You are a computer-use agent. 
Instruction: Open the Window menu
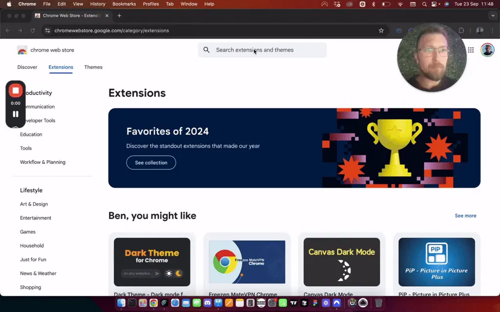point(189,4)
